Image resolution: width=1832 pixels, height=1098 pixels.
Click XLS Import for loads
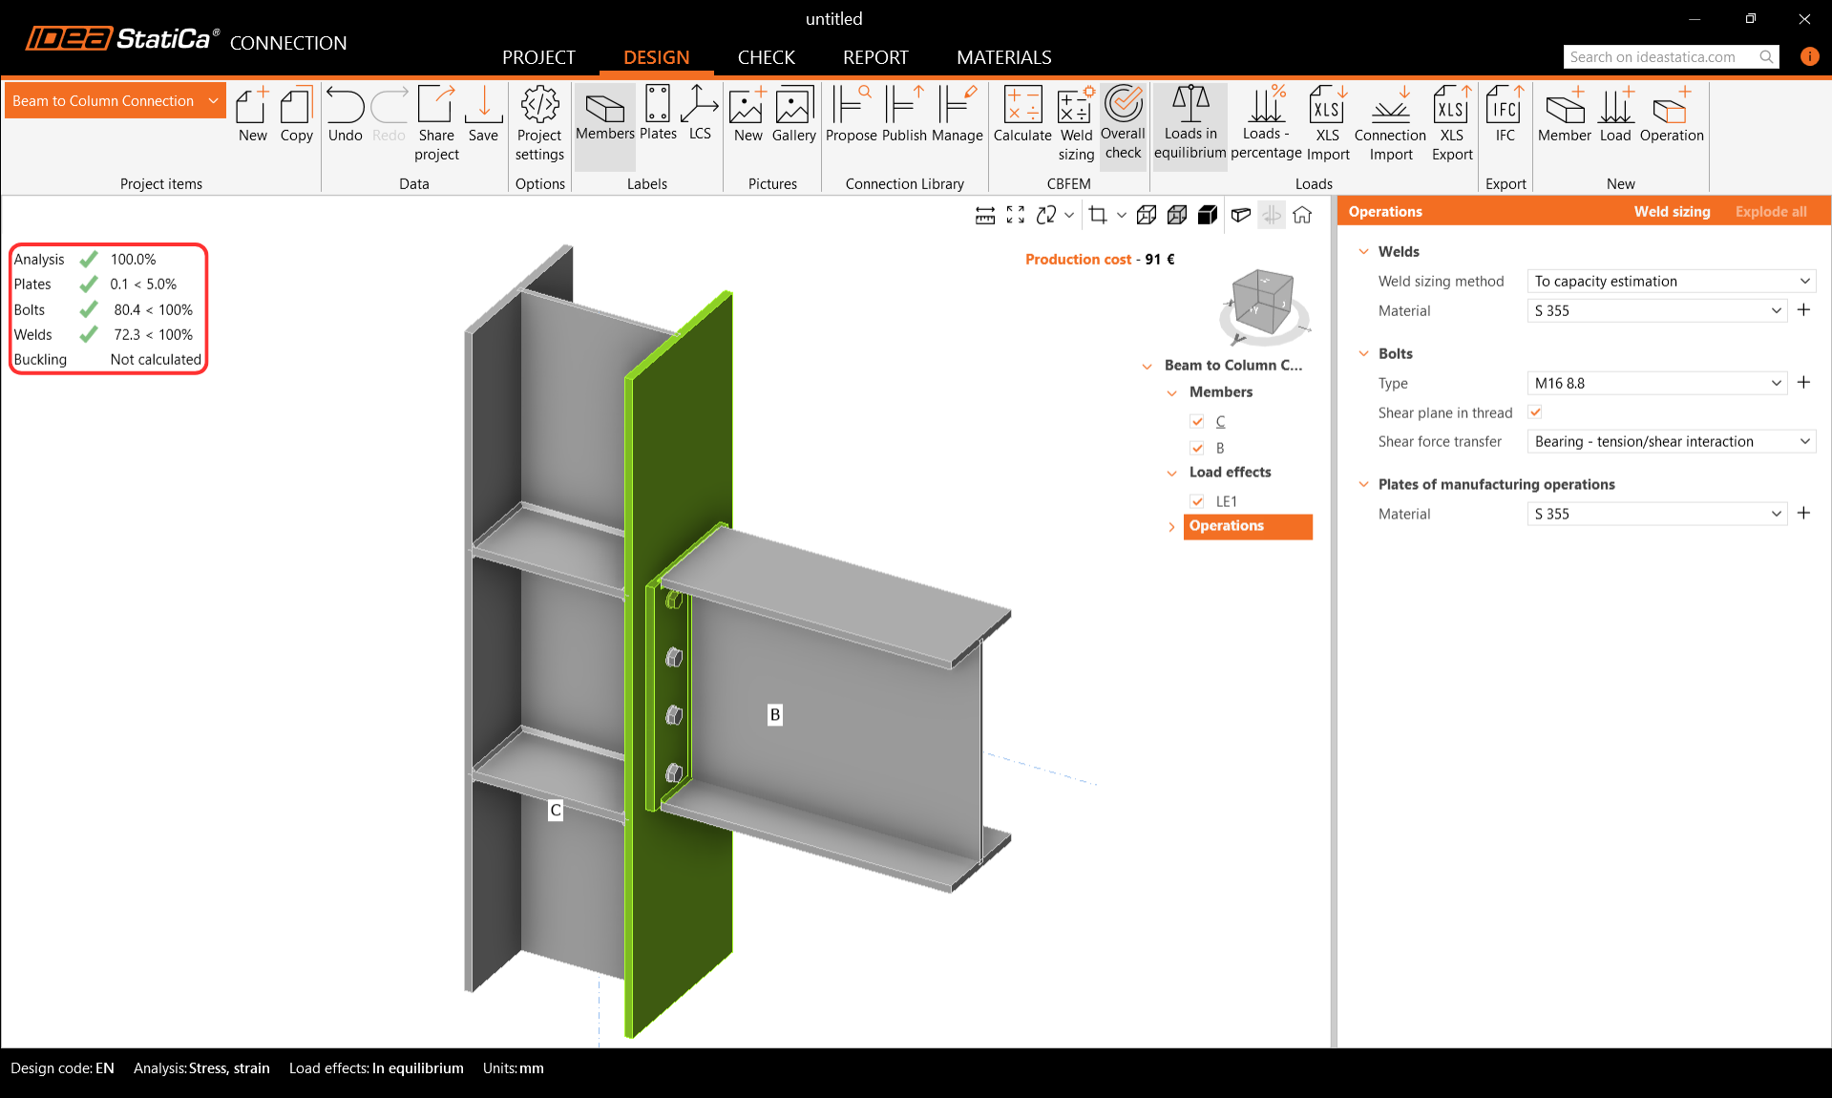[1328, 124]
